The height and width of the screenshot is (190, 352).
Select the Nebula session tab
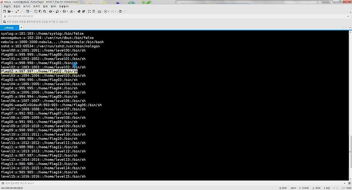tap(9, 27)
